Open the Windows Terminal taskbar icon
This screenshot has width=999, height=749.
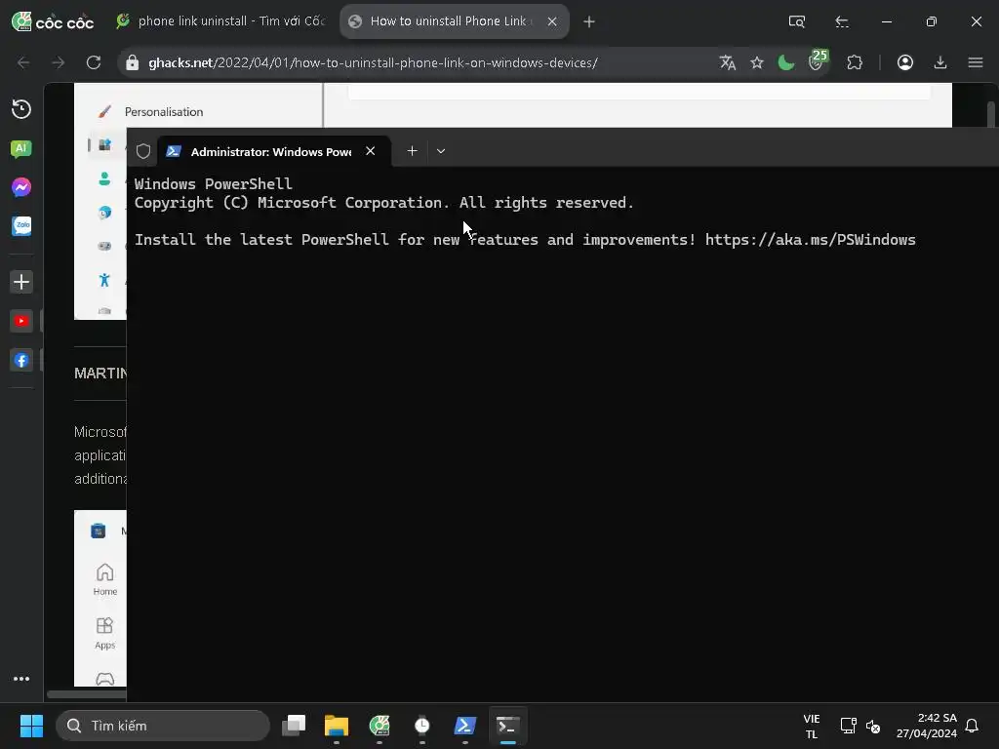tap(507, 726)
